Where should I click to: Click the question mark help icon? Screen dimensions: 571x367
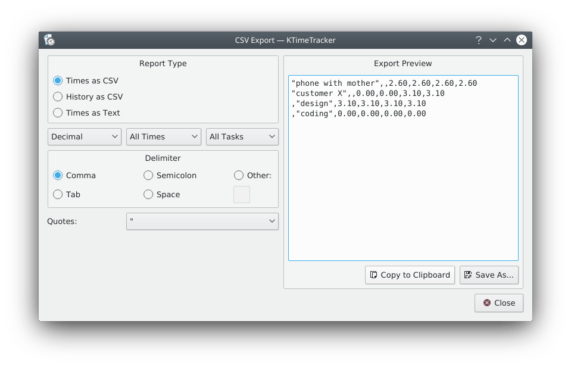coord(478,40)
